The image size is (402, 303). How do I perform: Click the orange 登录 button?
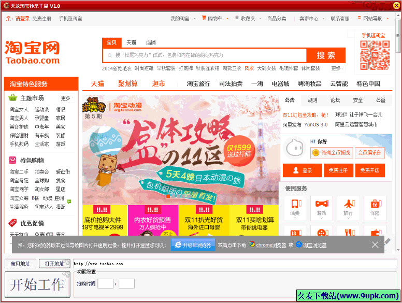pyautogui.click(x=302, y=170)
